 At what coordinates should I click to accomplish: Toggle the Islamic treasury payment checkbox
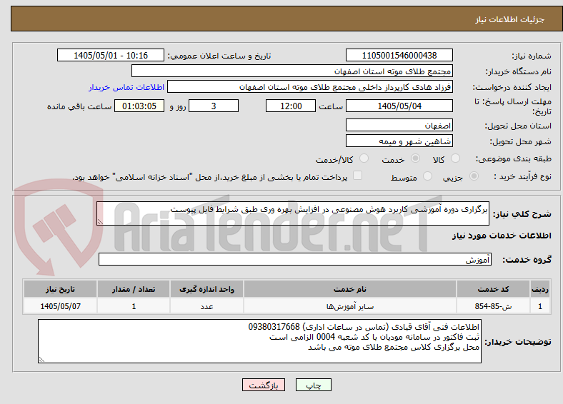pos(358,176)
